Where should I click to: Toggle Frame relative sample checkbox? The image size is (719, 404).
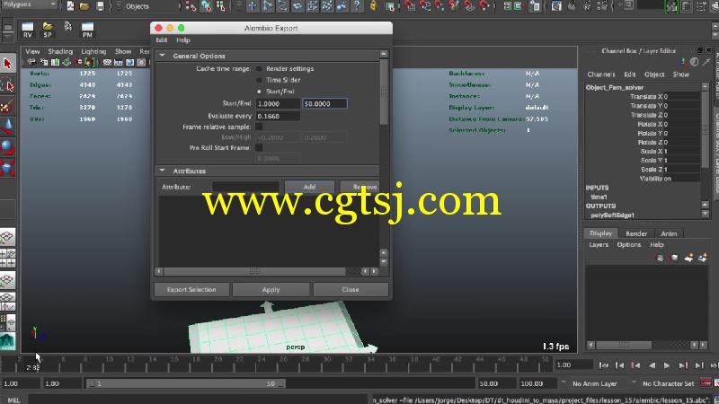[x=259, y=127]
